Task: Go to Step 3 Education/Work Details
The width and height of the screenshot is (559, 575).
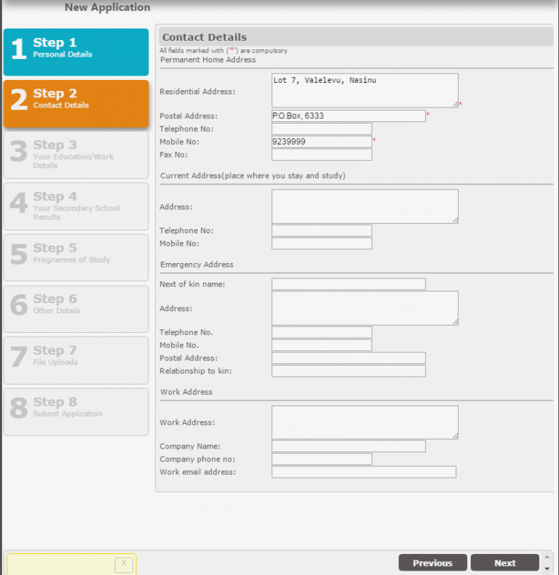Action: [x=76, y=155]
